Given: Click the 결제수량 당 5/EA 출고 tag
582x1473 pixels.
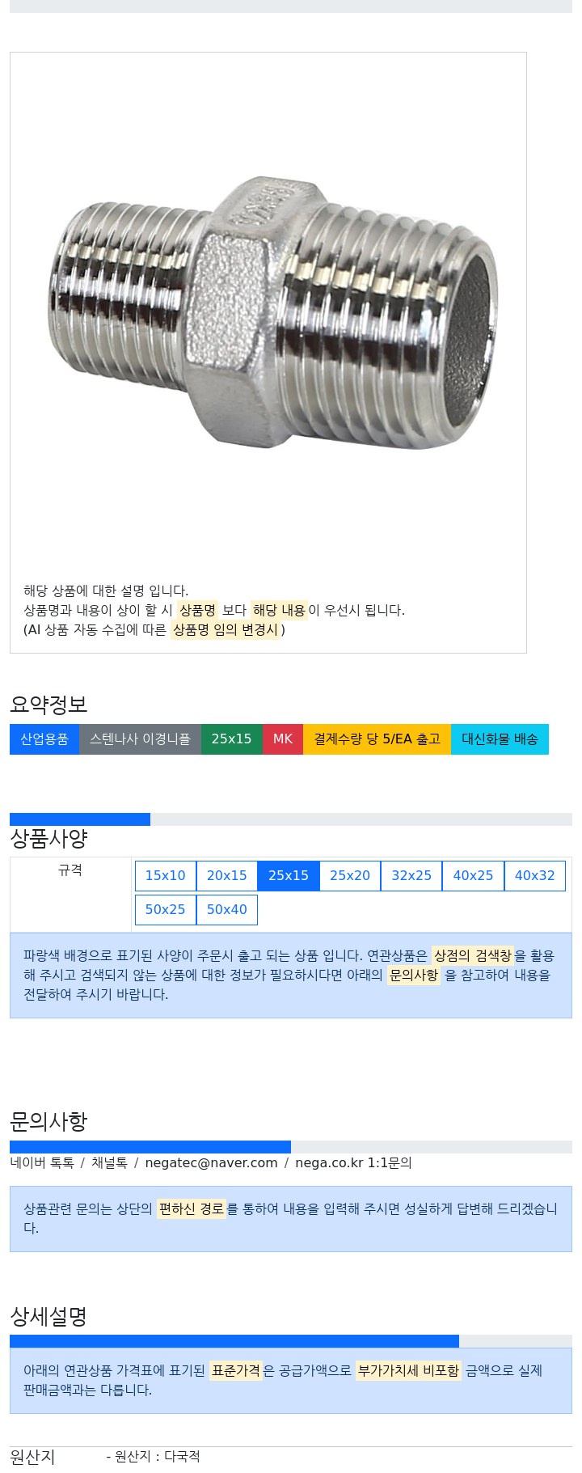Looking at the screenshot, I should (x=377, y=739).
